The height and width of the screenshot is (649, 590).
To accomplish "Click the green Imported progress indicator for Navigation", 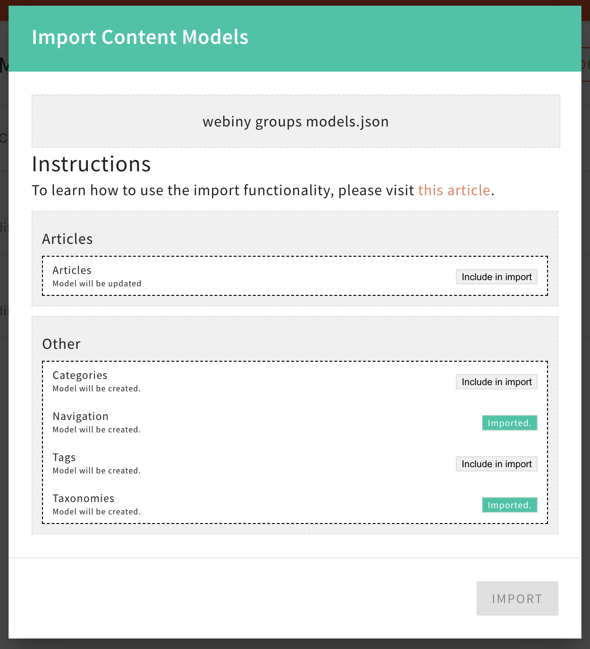I will point(509,422).
